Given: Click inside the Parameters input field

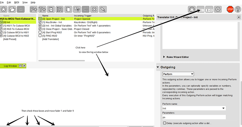Looking at the screenshot, I should (194, 117).
